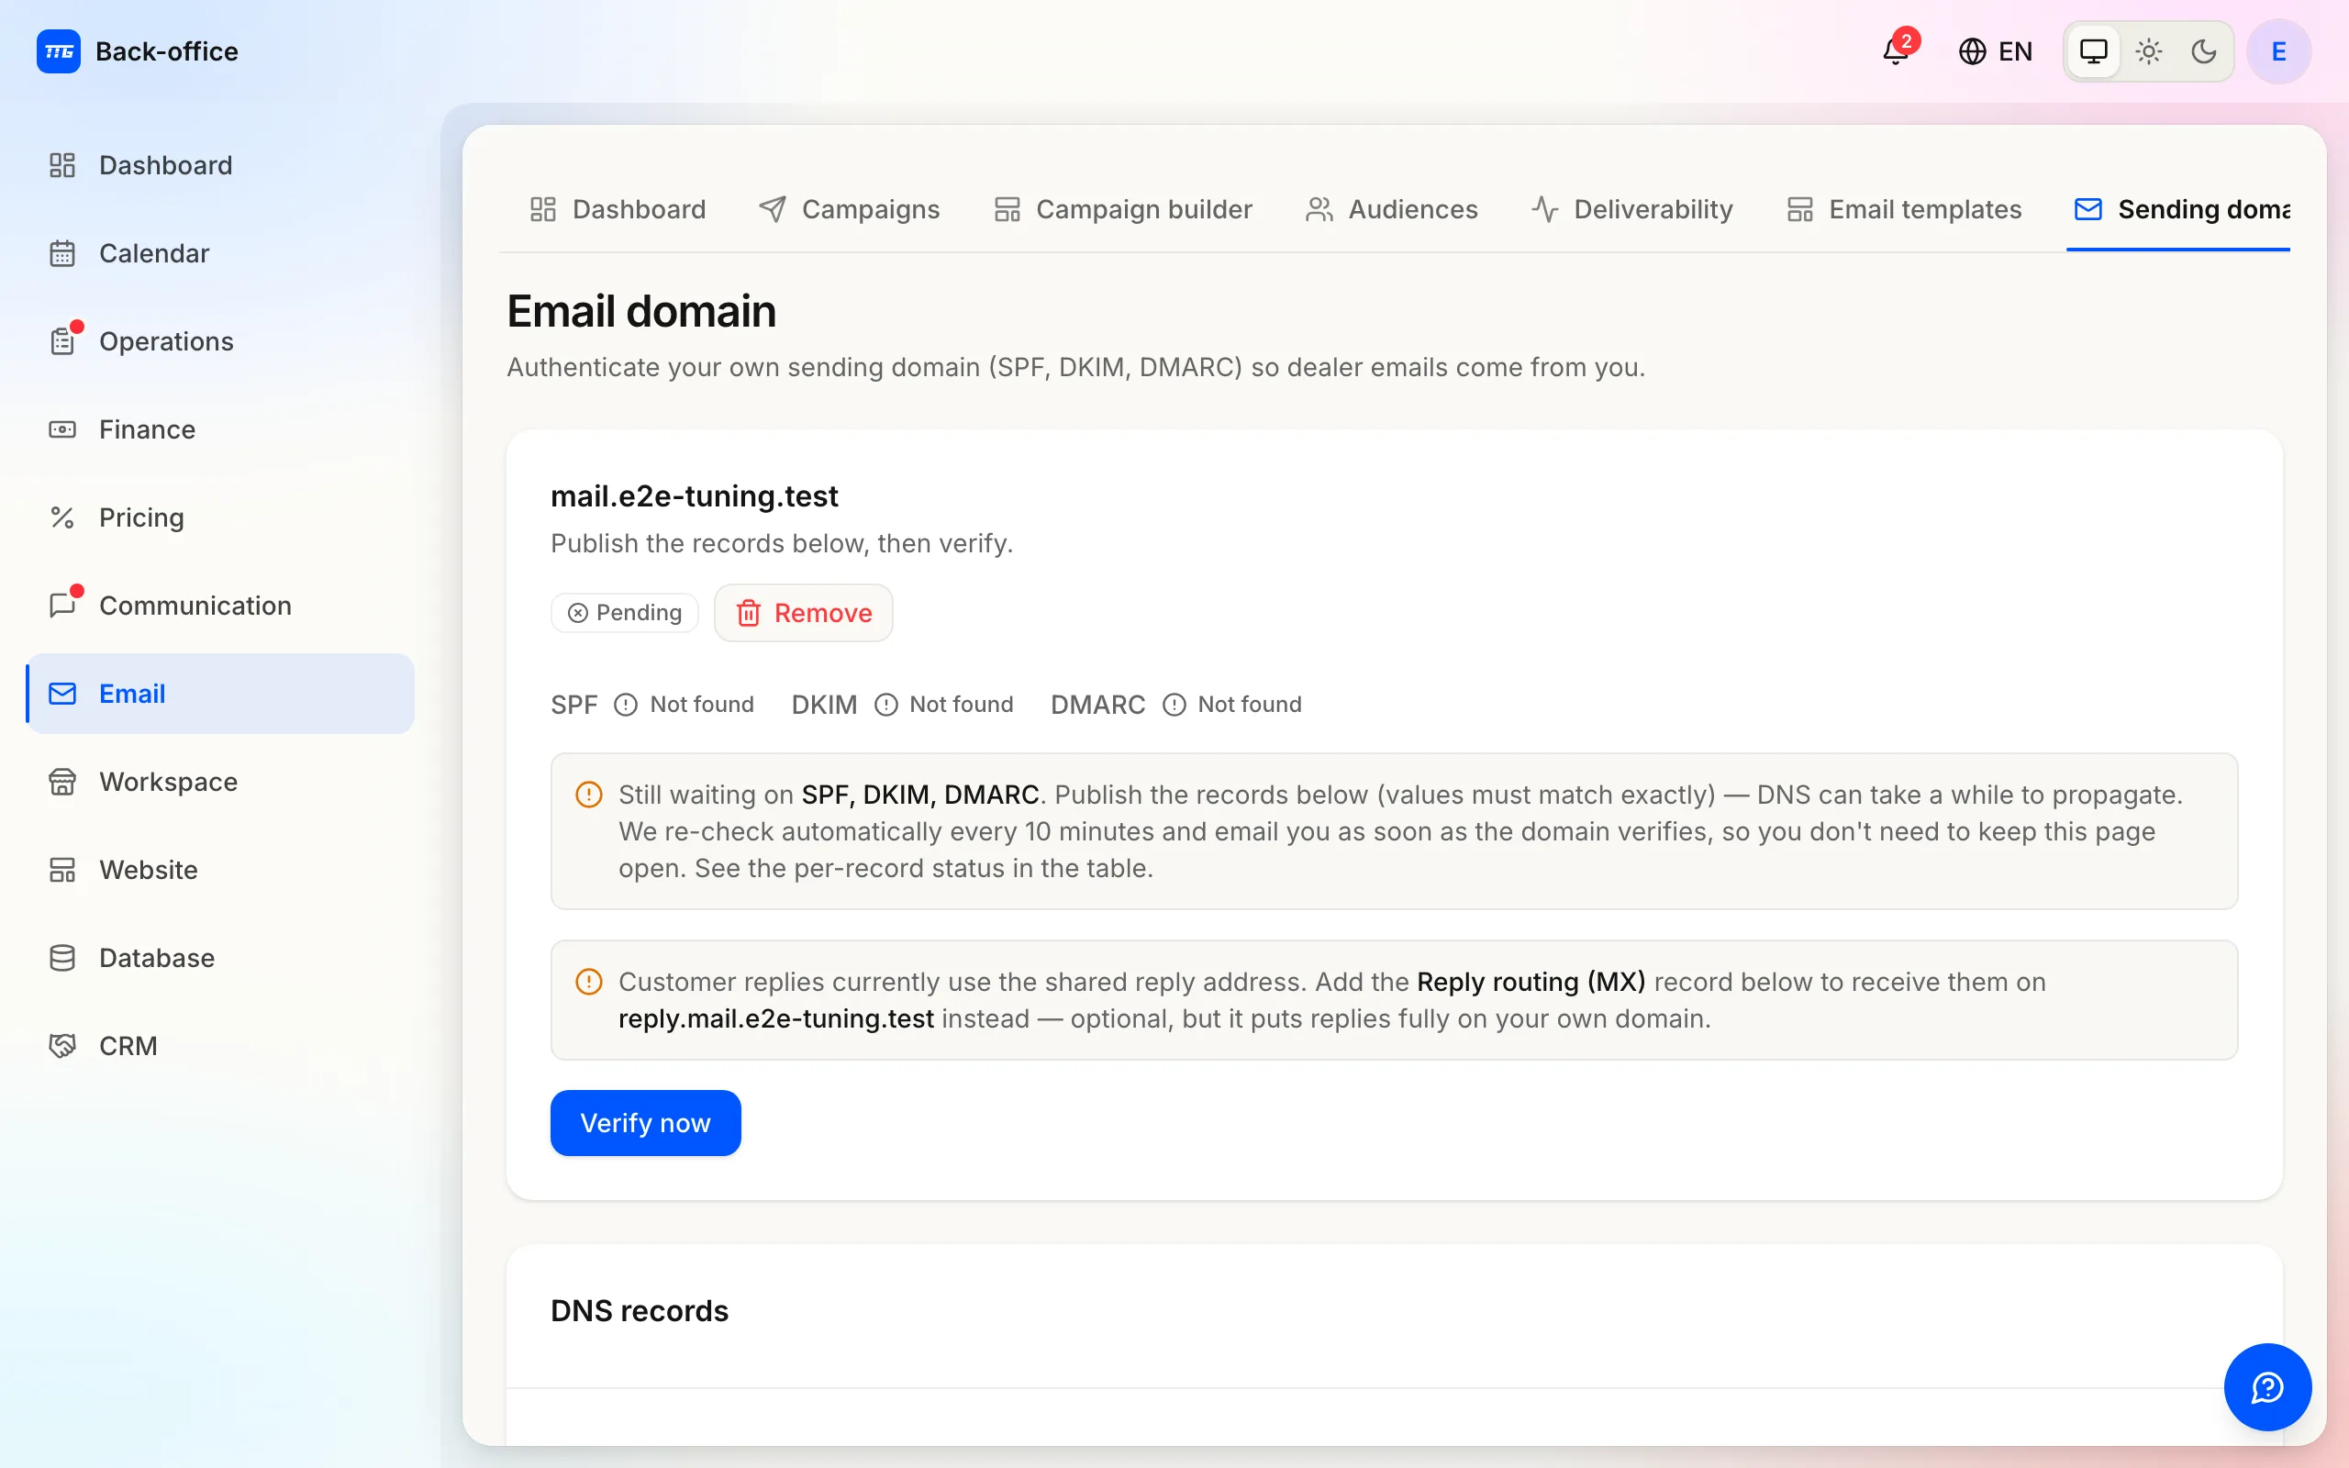Go to Dashboard in the sidebar
Image resolution: width=2349 pixels, height=1468 pixels.
(x=220, y=165)
